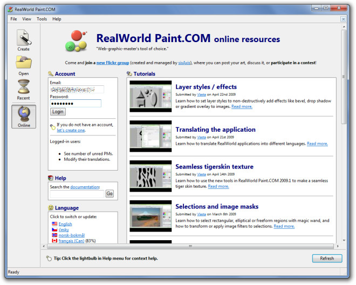Click the Password input field
356x285 pixels.
coord(76,103)
